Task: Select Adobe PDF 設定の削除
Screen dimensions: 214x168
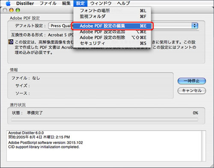Action: pyautogui.click(x=112, y=38)
